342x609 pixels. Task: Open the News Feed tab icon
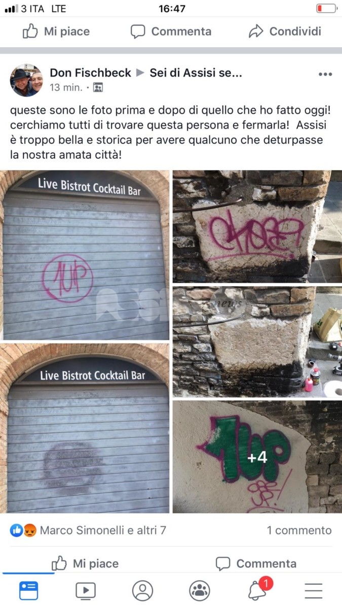coord(28,591)
